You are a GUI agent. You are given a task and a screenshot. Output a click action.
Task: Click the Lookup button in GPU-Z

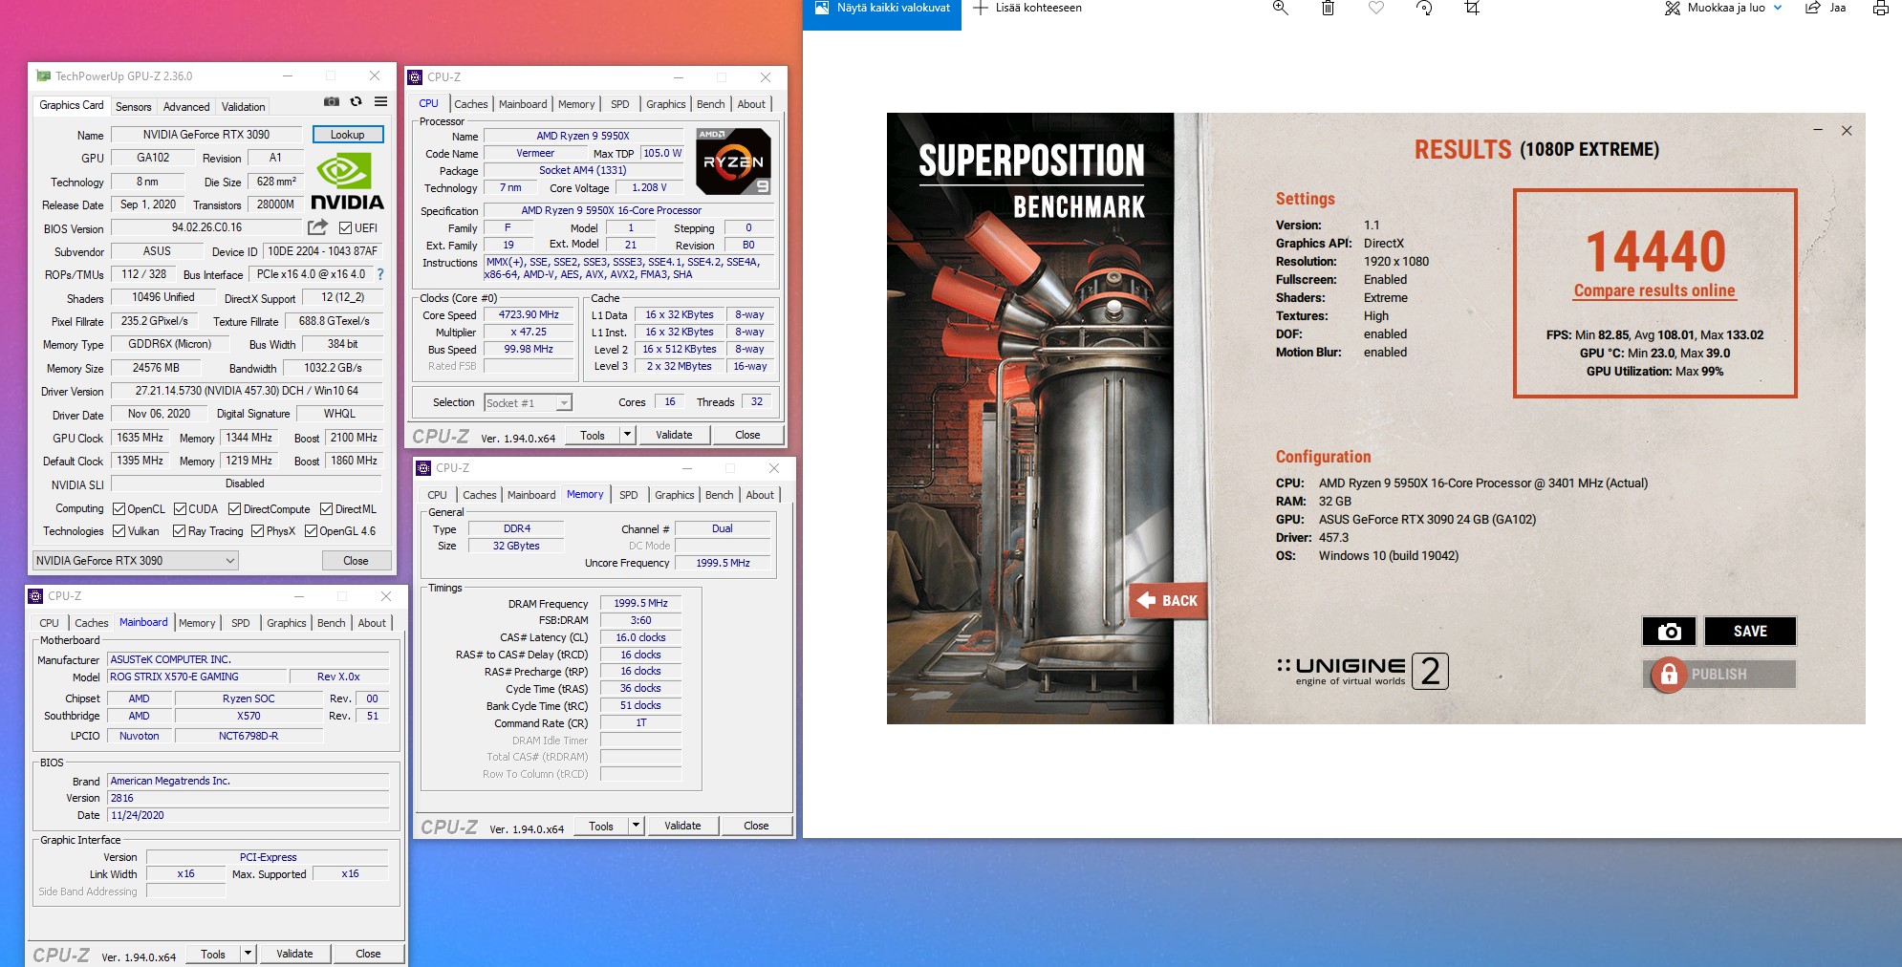348,135
